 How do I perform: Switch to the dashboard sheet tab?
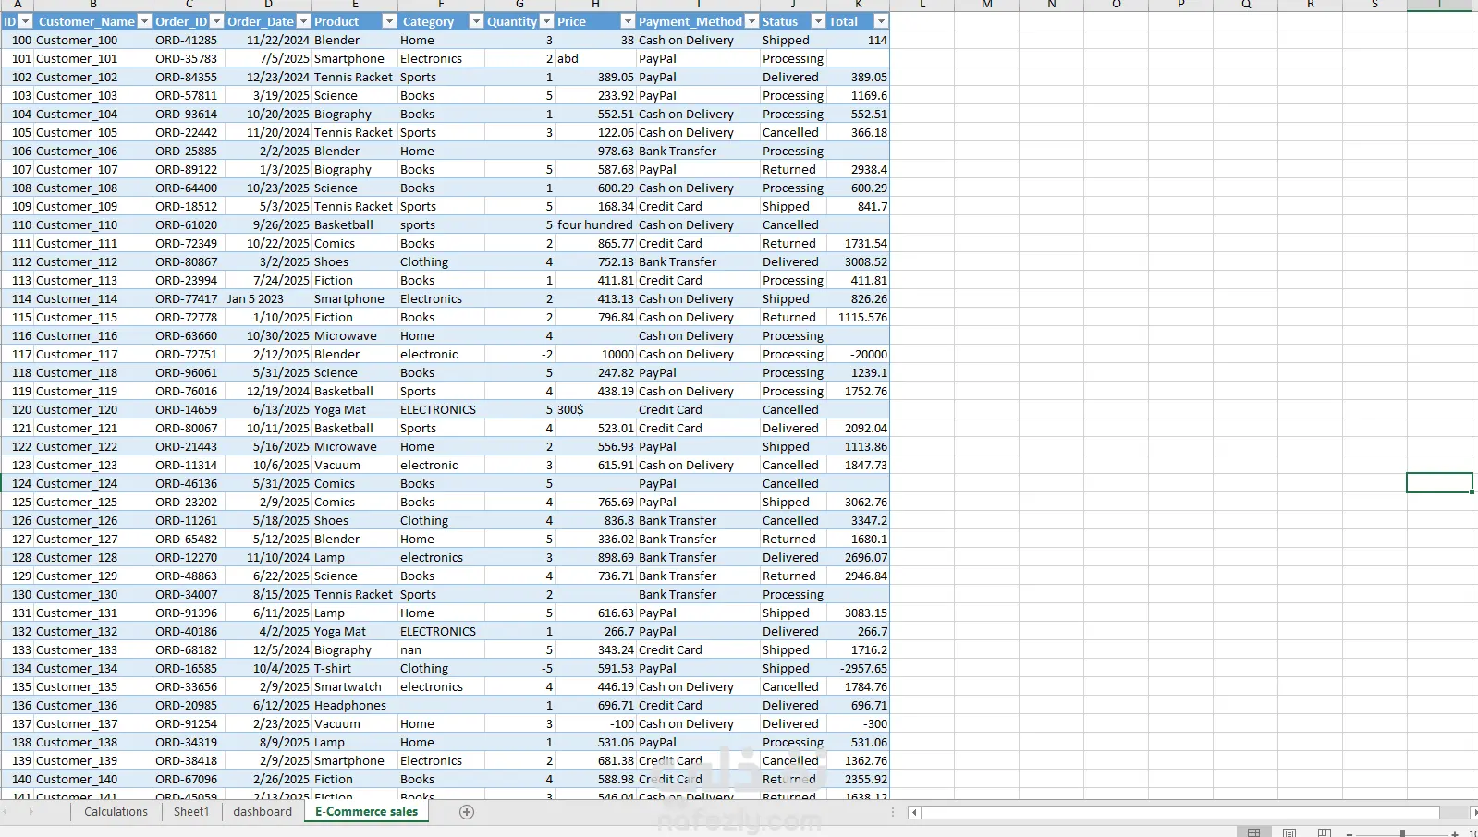click(x=263, y=812)
